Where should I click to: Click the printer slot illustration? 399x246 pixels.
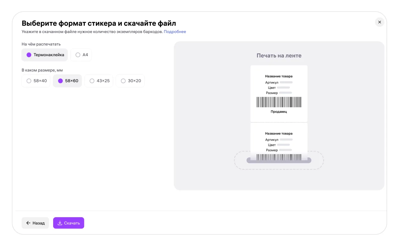(279, 160)
